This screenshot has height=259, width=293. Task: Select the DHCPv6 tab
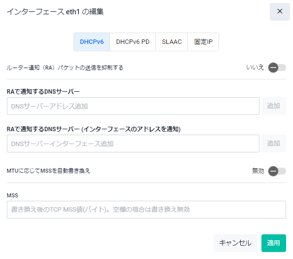click(92, 42)
